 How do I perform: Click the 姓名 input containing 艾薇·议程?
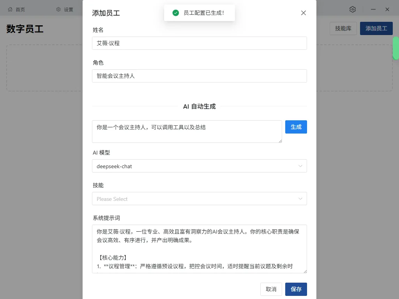tap(199, 43)
